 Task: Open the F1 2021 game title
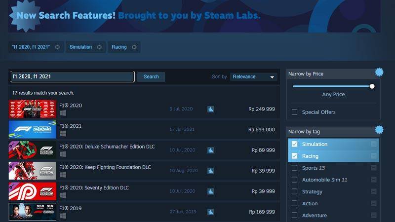point(70,126)
